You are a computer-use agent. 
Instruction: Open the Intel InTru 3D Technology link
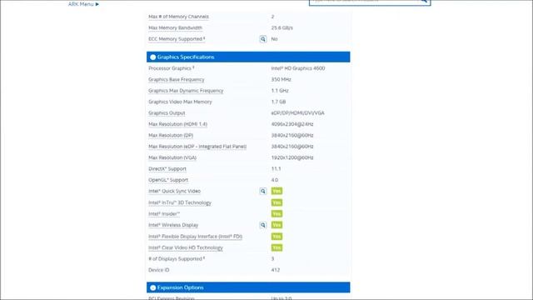pos(180,202)
